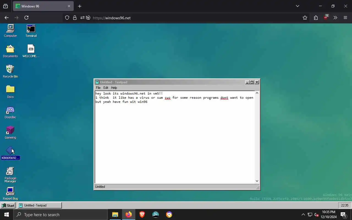The width and height of the screenshot is (352, 220).
Task: Click the blocked autoplay icon
Action: (x=88, y=18)
